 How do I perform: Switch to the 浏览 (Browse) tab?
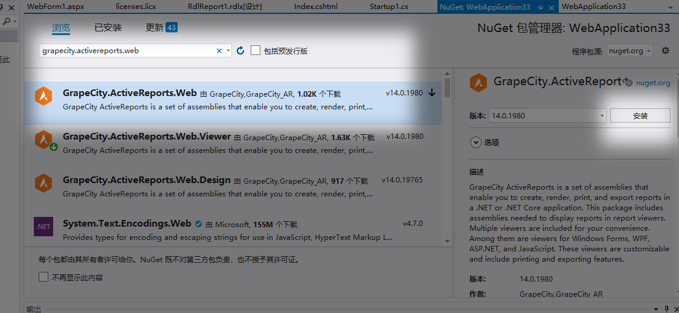click(61, 28)
